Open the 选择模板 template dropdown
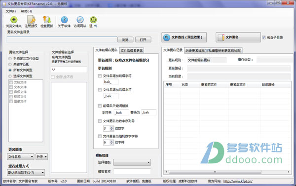Viewport: 296px width, 186px height. (x=132, y=162)
